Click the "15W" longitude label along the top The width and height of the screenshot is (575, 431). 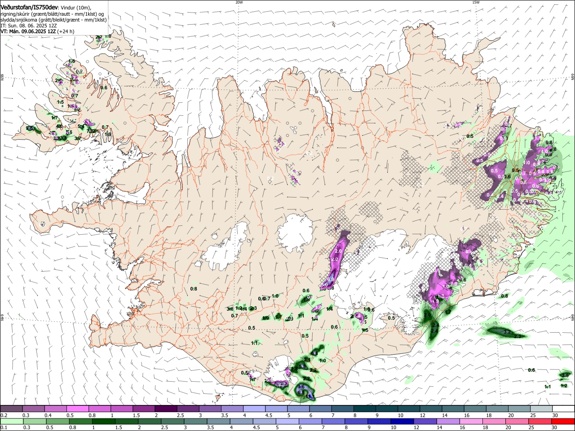point(476,2)
